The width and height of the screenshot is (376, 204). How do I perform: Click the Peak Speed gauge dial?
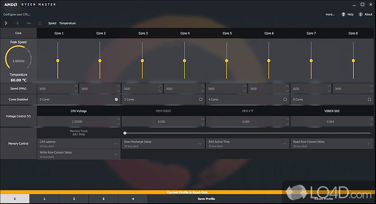[x=18, y=58]
